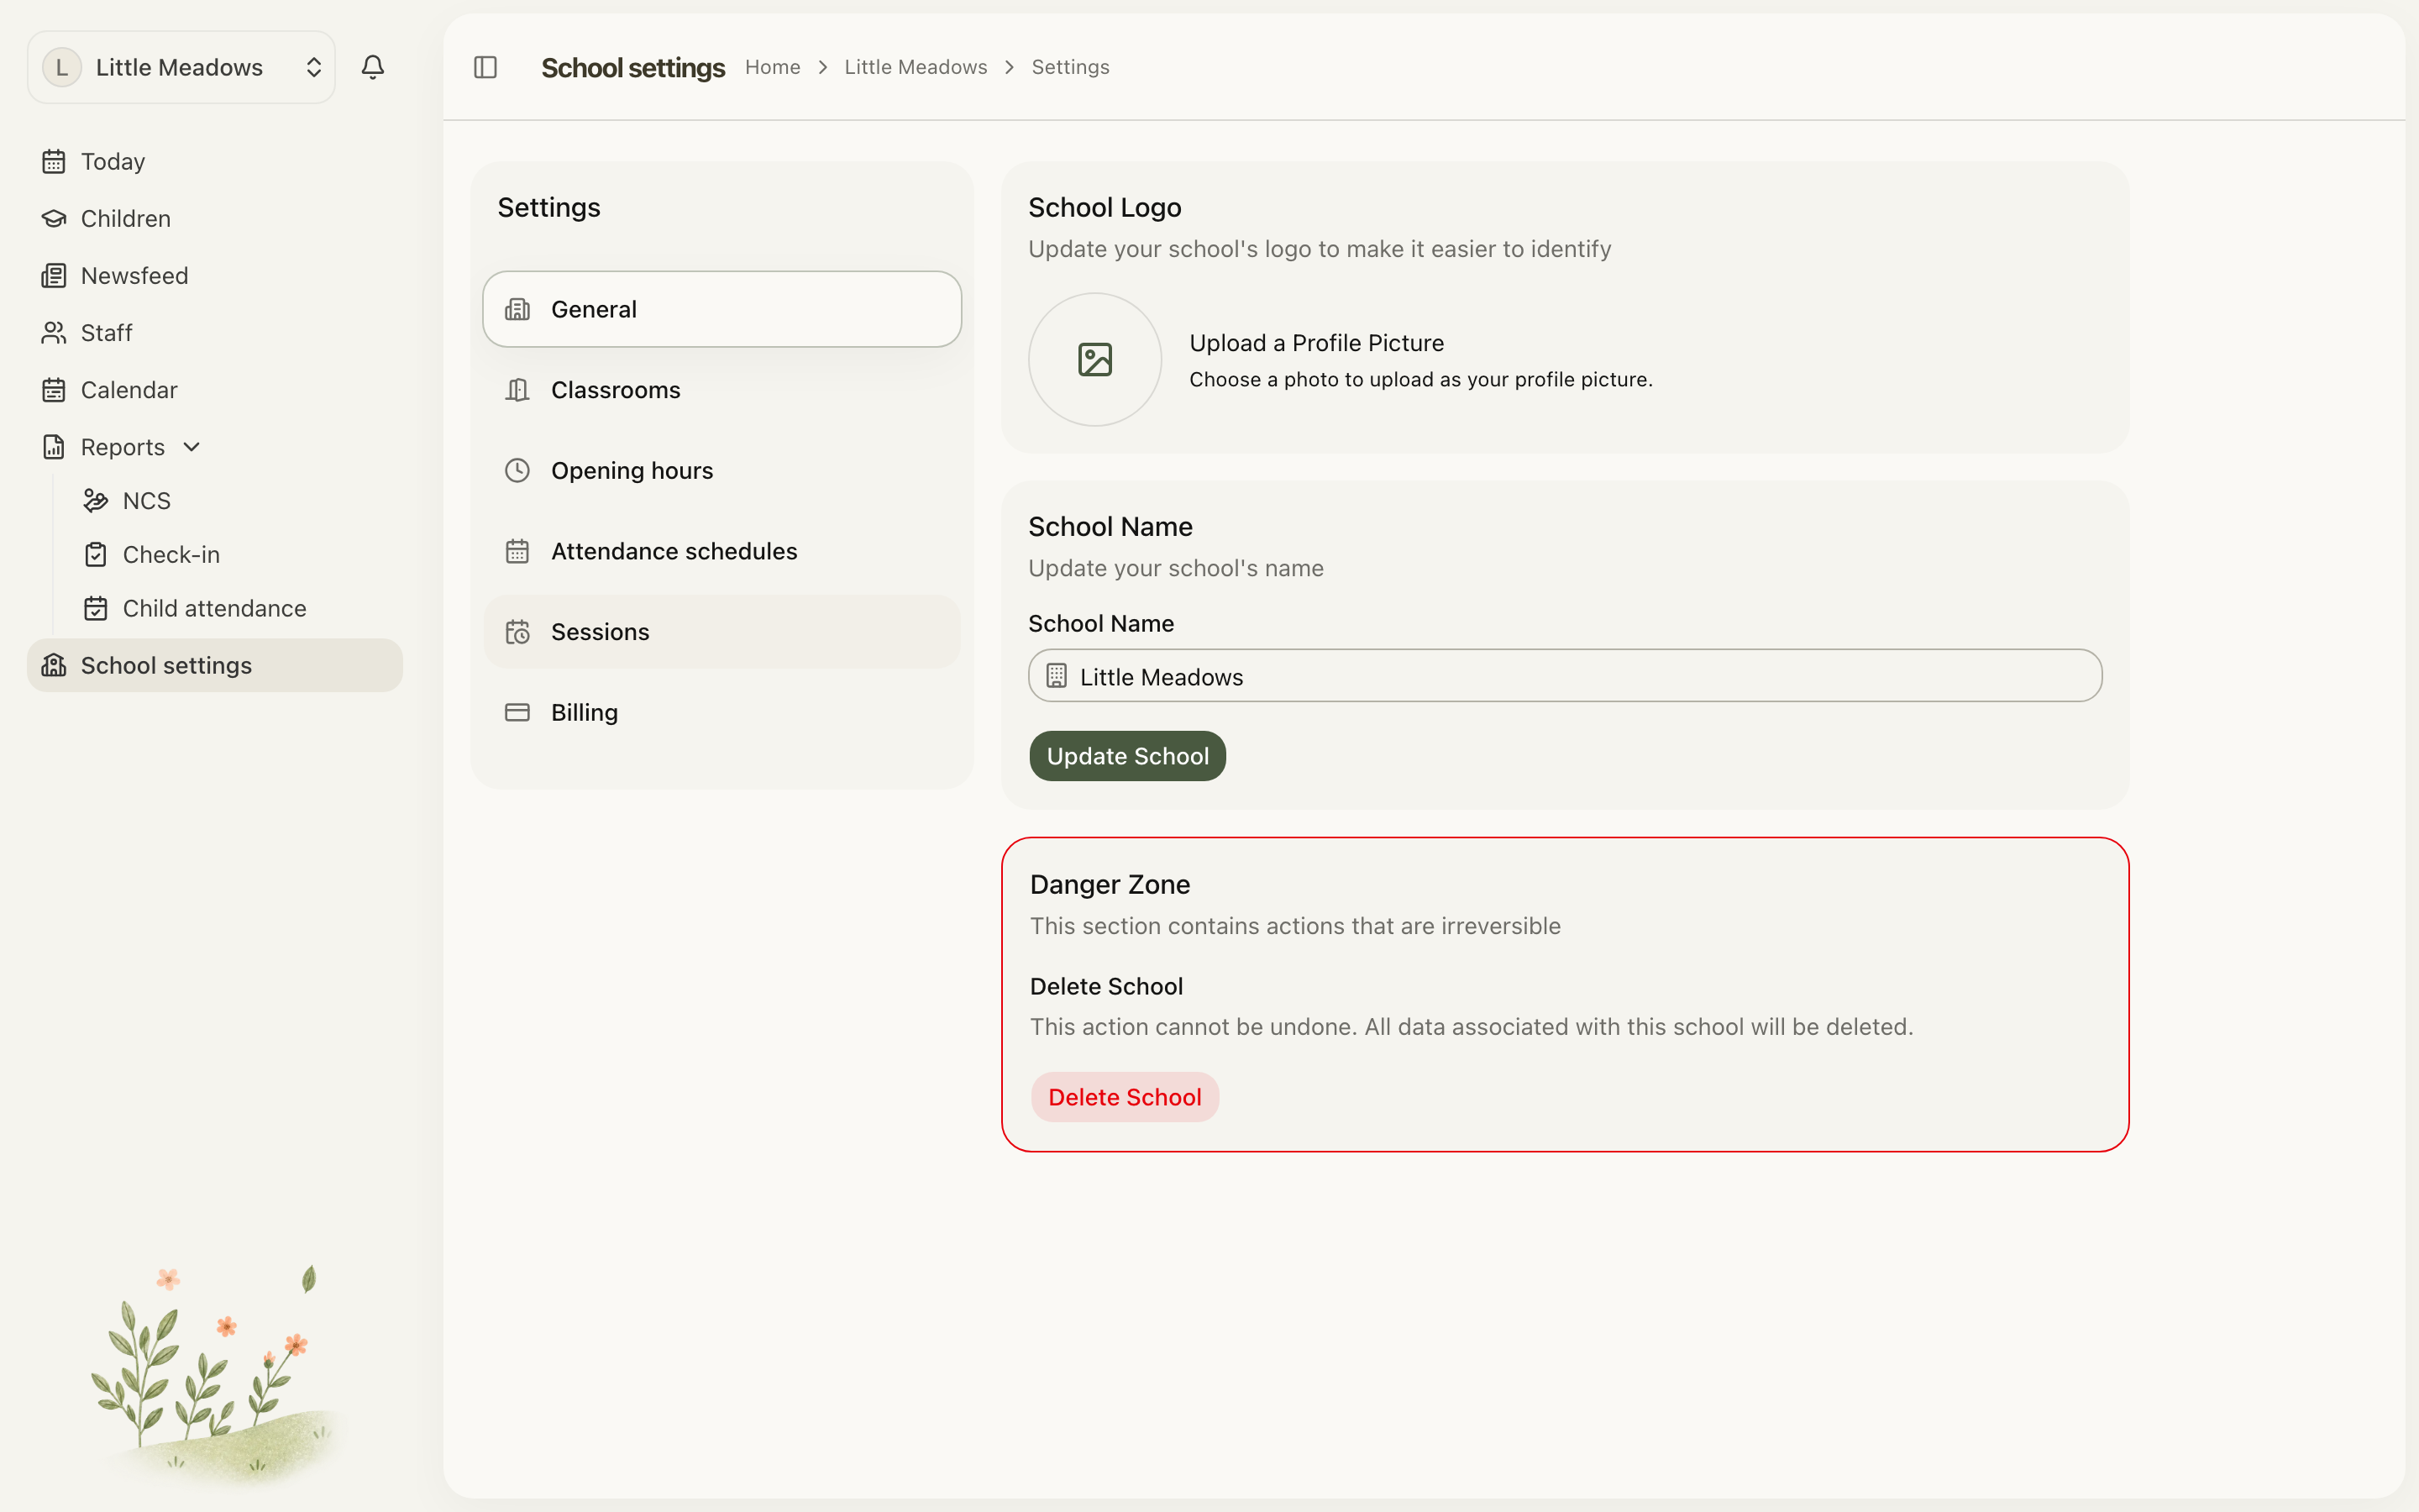Click the Opening hours clock icon
This screenshot has width=2419, height=1512.
pyautogui.click(x=517, y=471)
